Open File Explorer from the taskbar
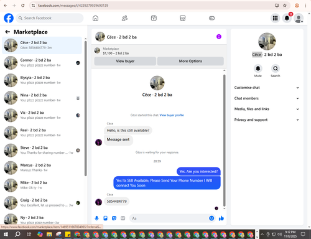 click(49, 235)
